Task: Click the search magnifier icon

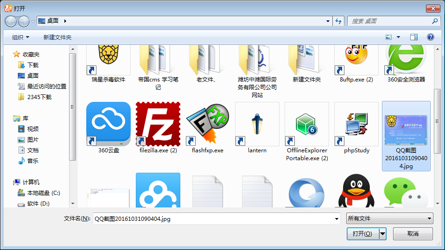Action: point(435,21)
